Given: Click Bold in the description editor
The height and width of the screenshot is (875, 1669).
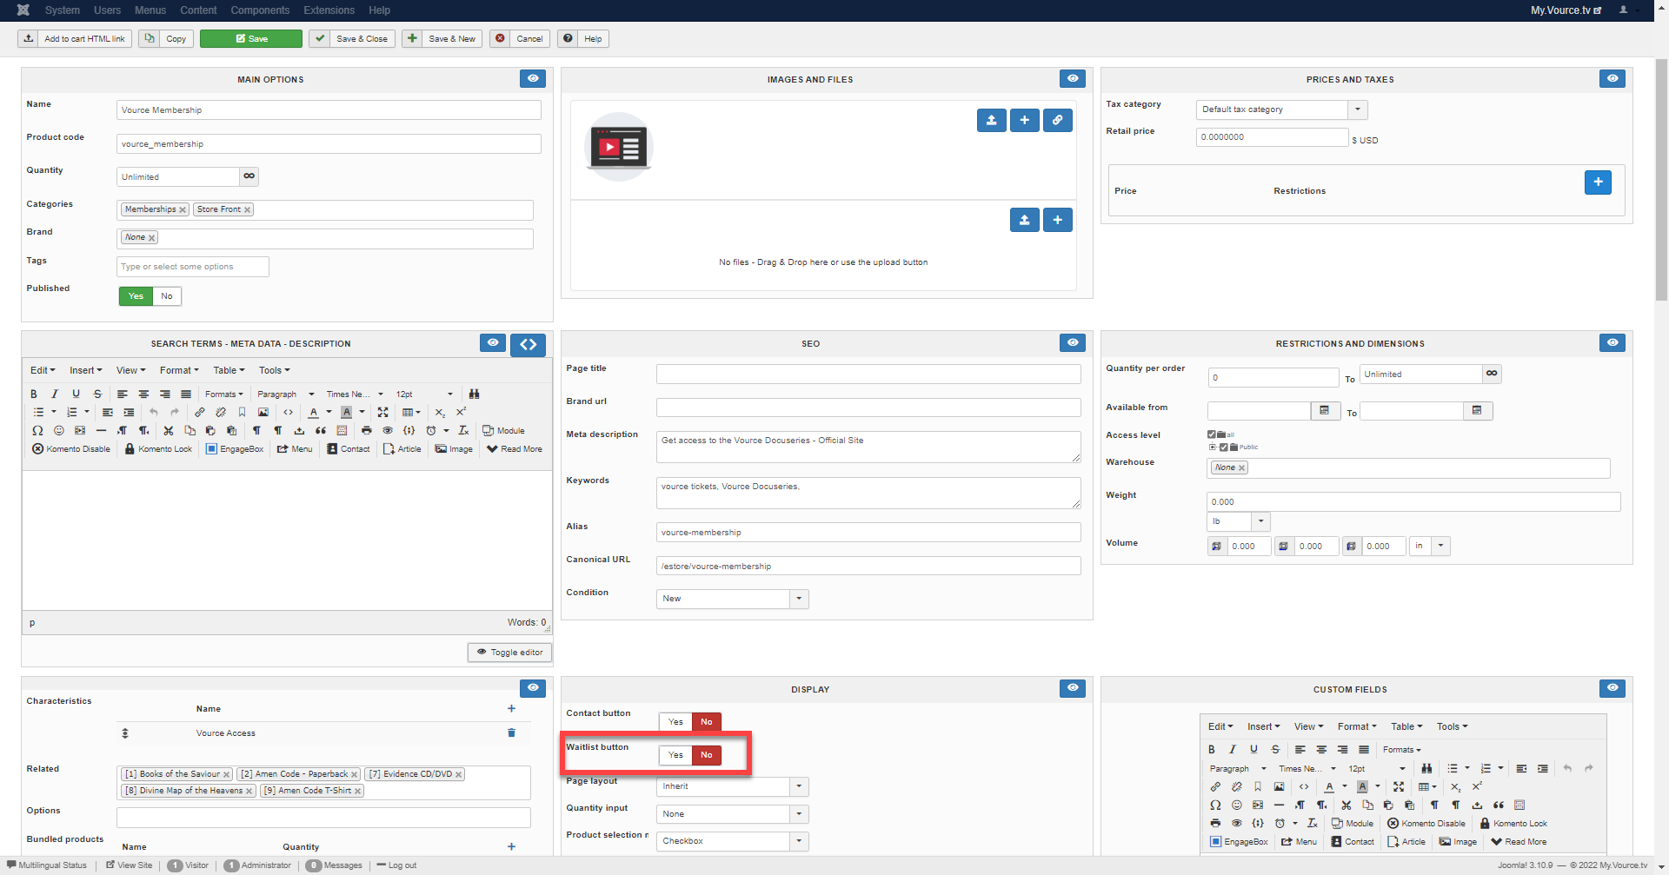Looking at the screenshot, I should click(x=34, y=394).
